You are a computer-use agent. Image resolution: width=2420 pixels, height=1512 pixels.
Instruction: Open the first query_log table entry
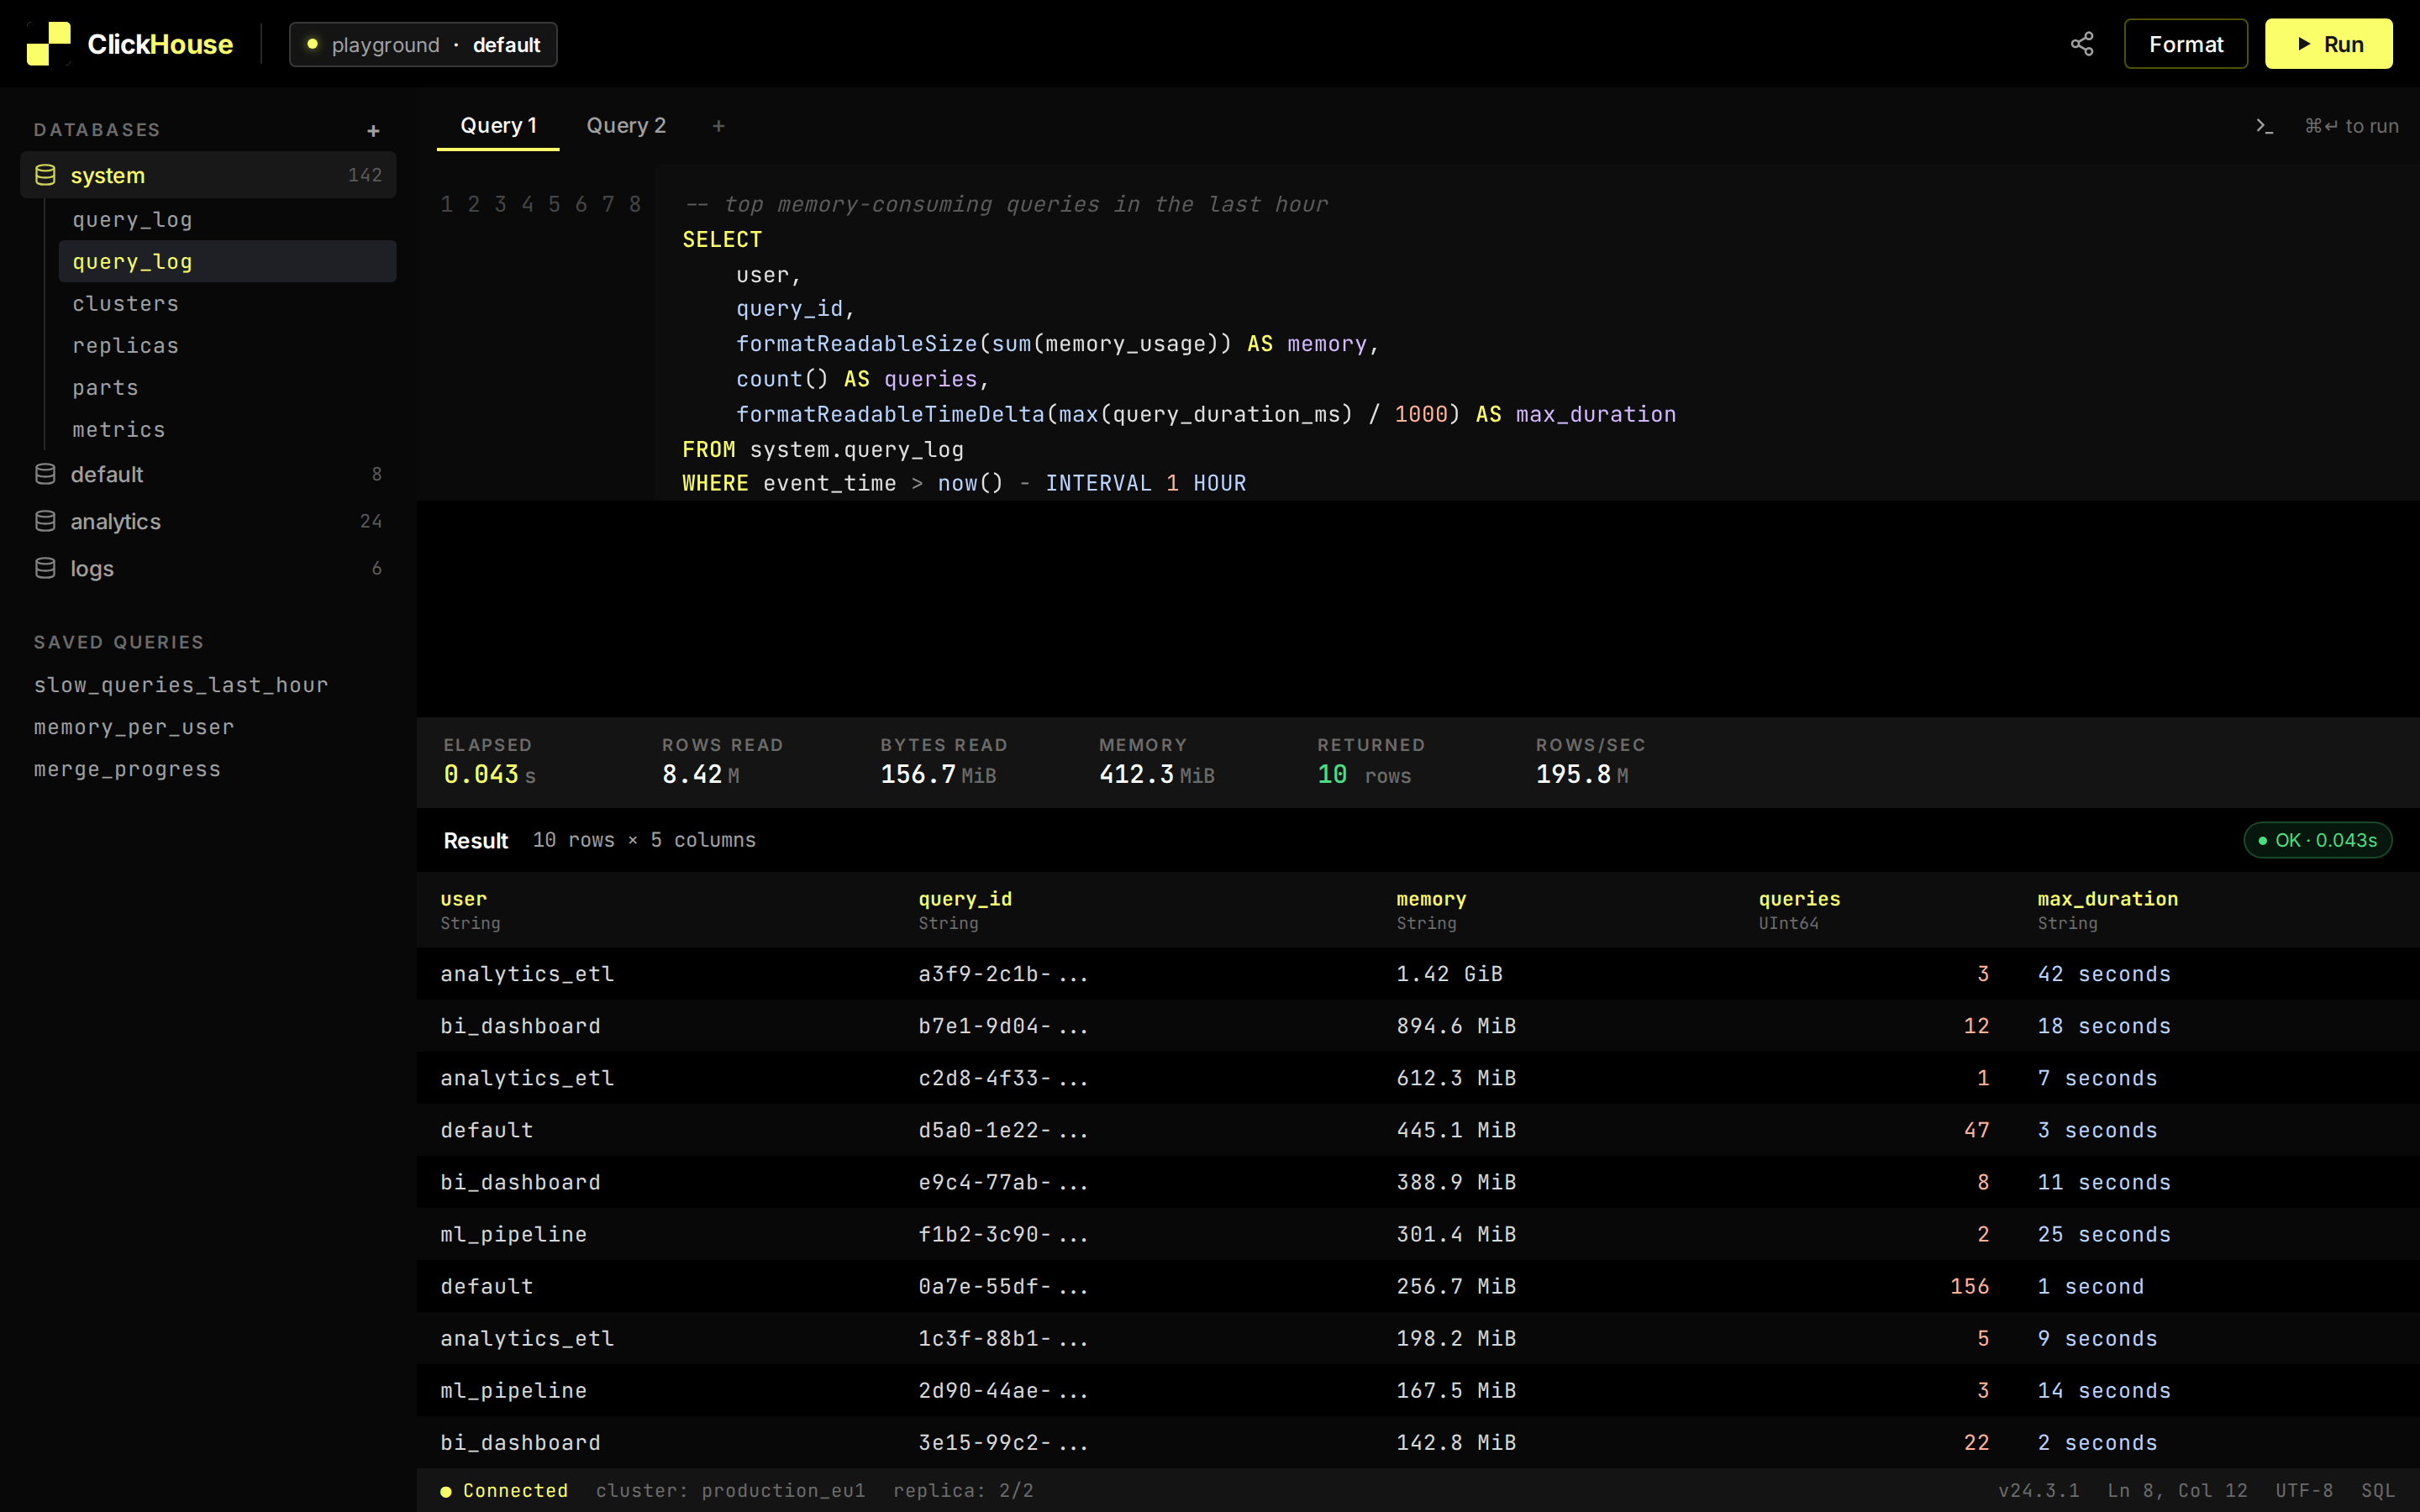tap(227, 219)
